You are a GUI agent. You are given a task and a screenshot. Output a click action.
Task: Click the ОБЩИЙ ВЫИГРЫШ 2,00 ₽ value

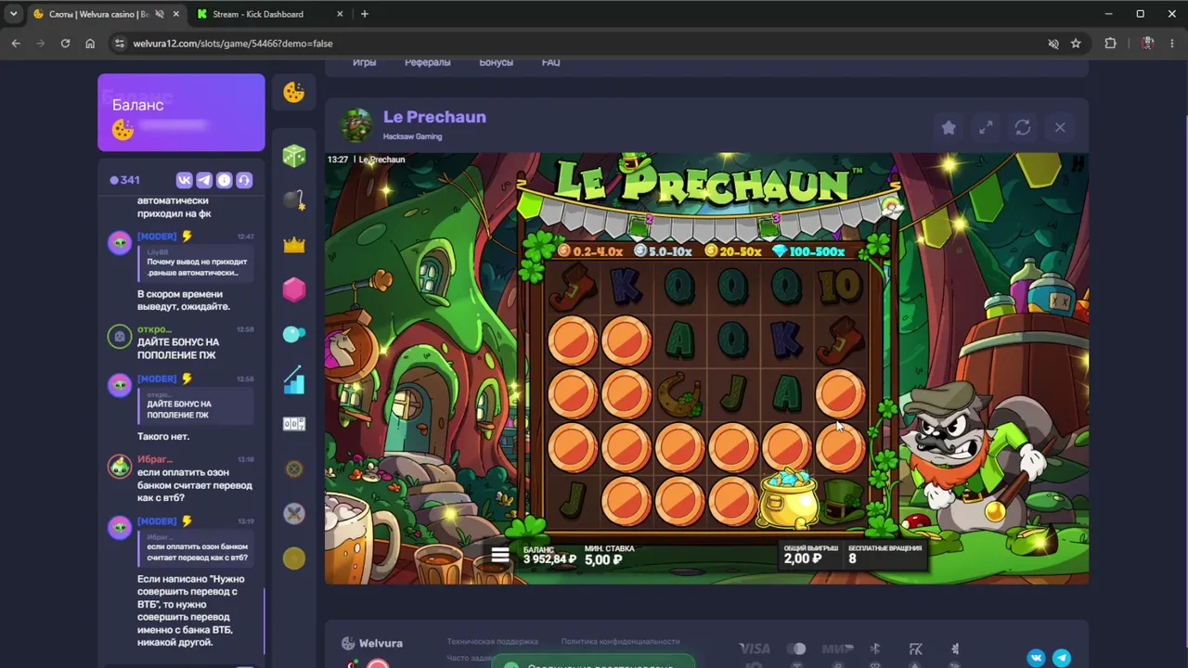803,559
